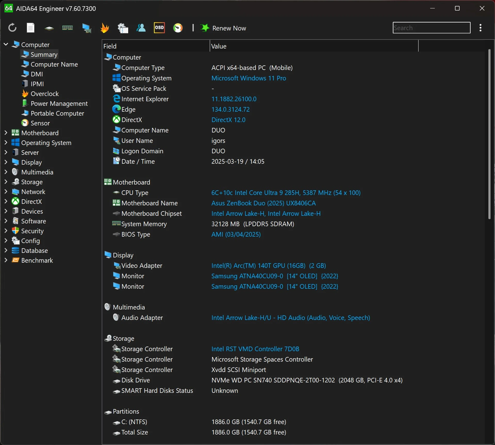Click the Internet Explorer row icon
Viewport: 495px width, 445px height.
(117, 99)
